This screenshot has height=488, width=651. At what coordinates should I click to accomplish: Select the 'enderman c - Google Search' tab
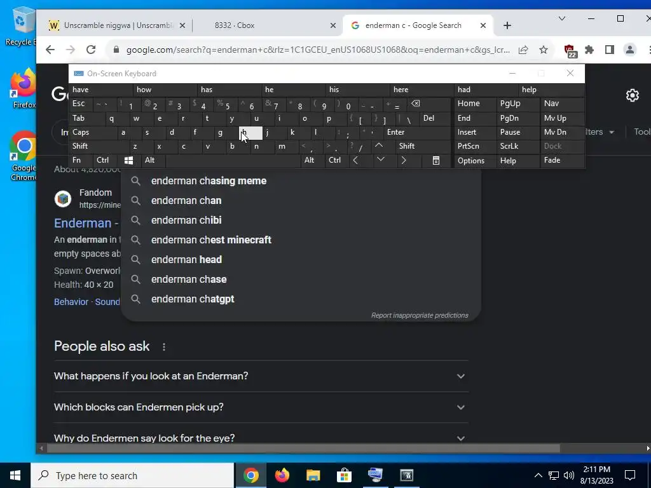[418, 25]
